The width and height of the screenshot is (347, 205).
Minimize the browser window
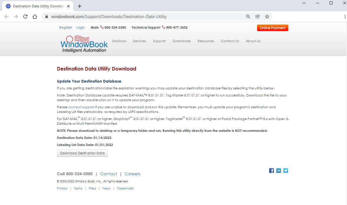point(318,3)
